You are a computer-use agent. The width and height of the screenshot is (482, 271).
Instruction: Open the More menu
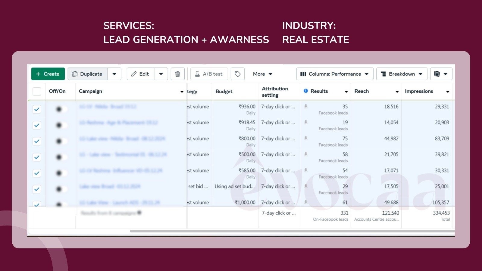(262, 74)
